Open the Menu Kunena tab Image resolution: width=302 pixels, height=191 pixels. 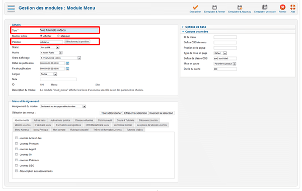click(22, 130)
